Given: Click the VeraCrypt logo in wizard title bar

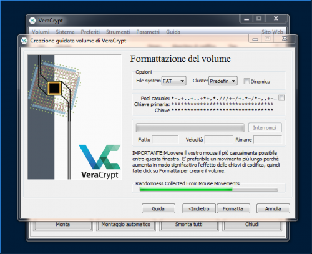Looking at the screenshot, I should coord(24,41).
